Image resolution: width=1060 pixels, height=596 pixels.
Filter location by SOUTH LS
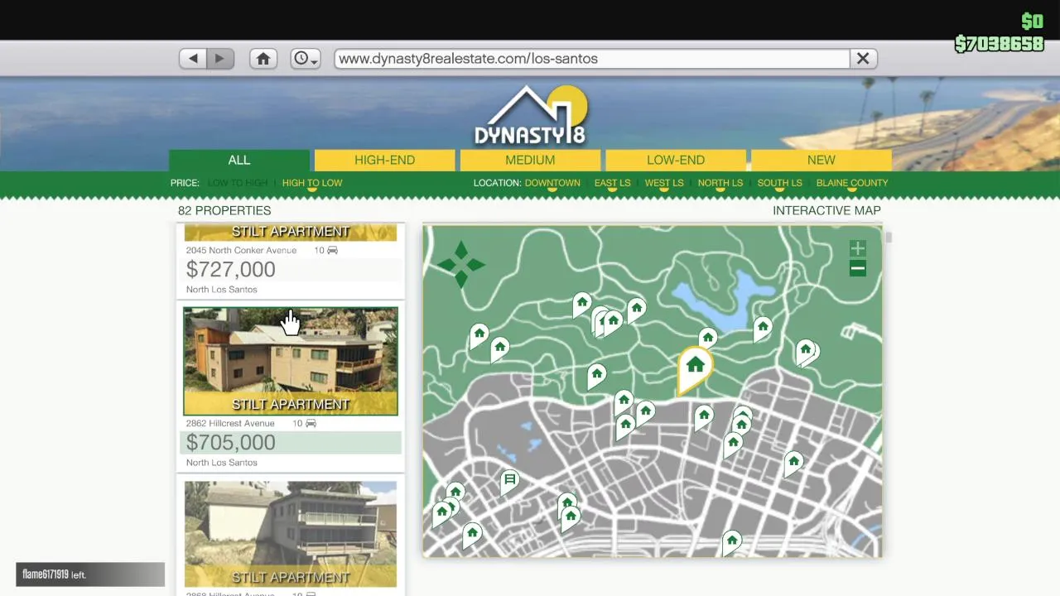779,183
